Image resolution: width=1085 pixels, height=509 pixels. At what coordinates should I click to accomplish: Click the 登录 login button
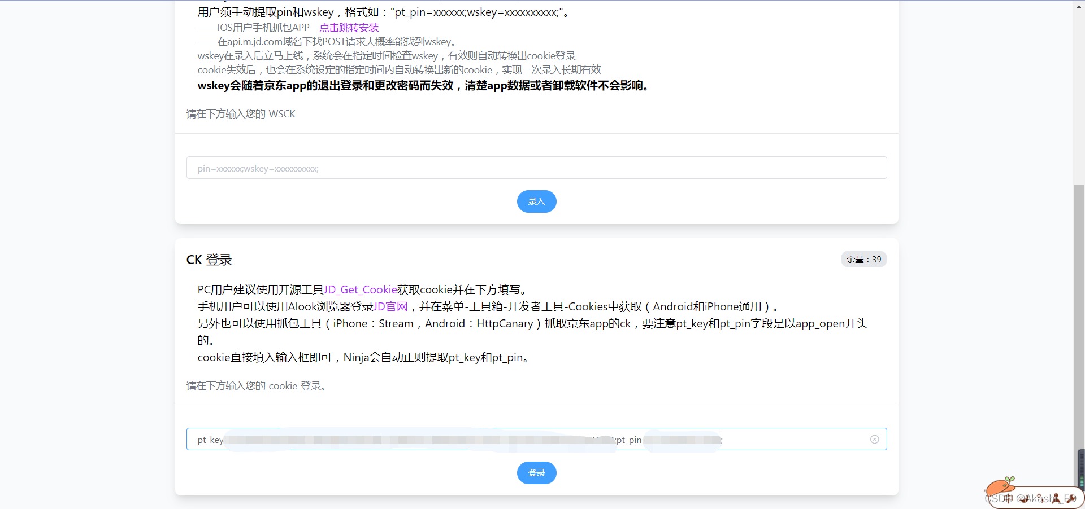(x=536, y=473)
